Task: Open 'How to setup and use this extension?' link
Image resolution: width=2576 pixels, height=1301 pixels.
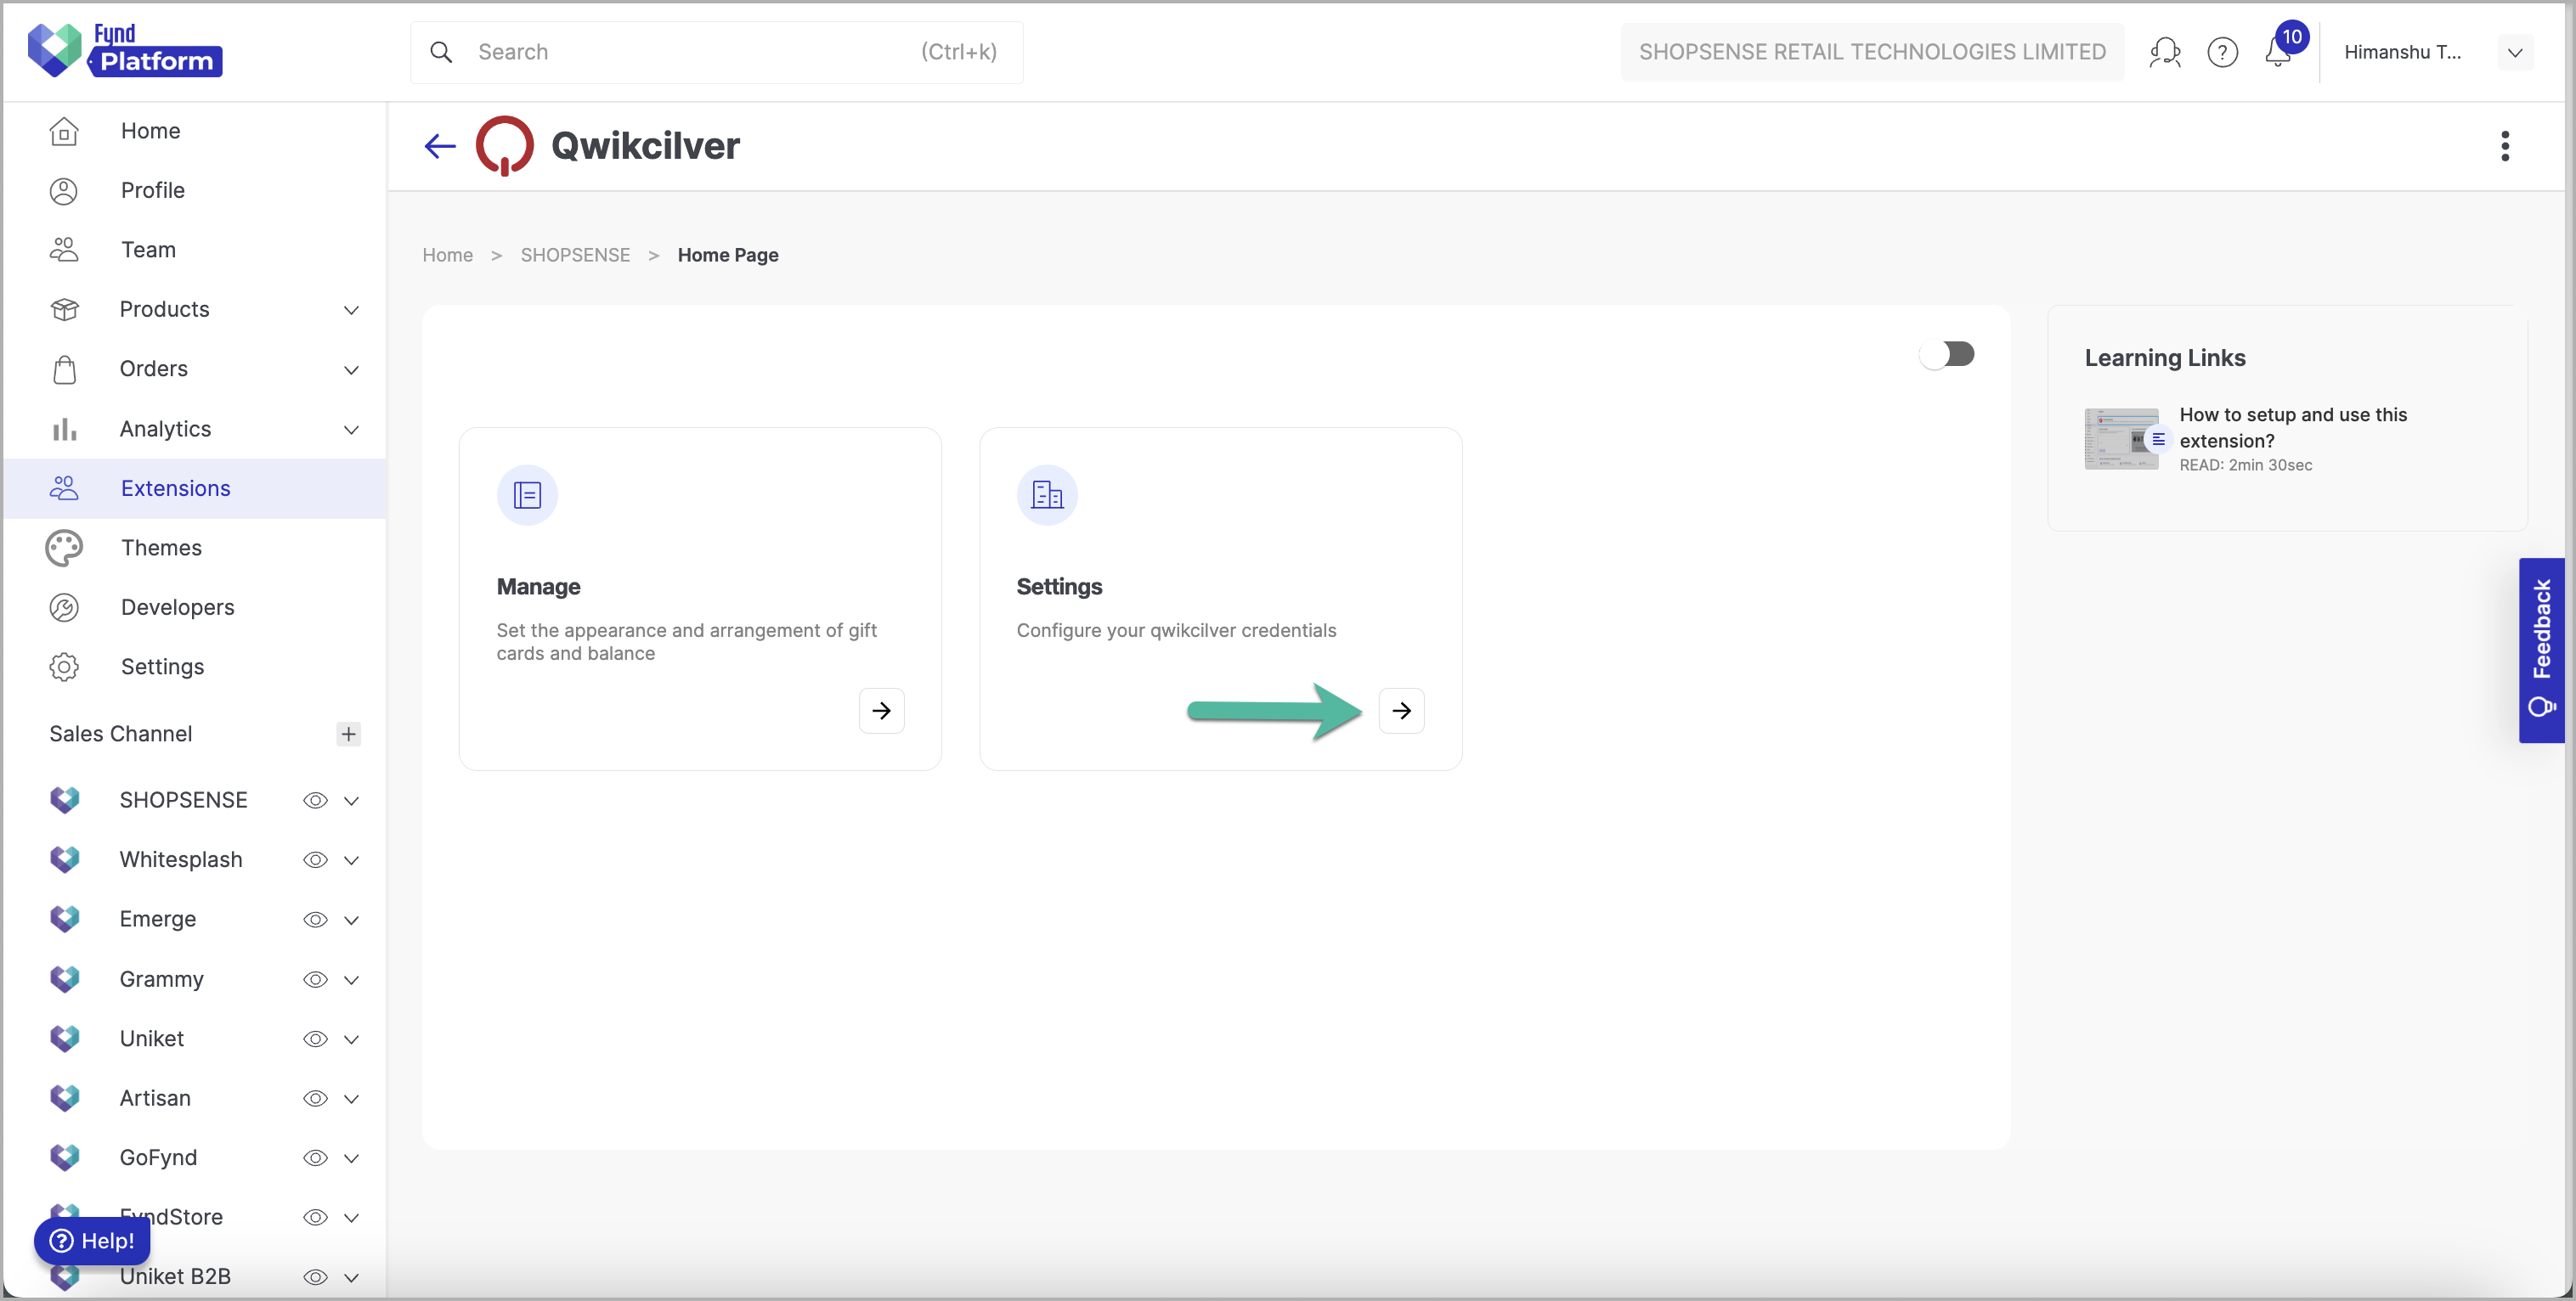Action: 2293,428
